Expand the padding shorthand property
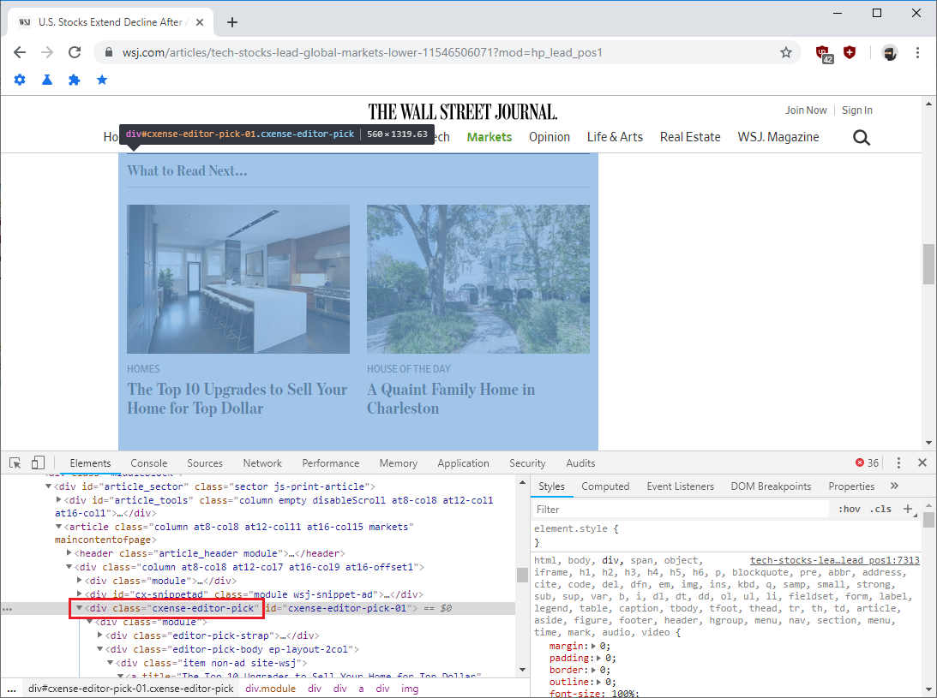Viewport: 937px width, 698px height. (598, 658)
